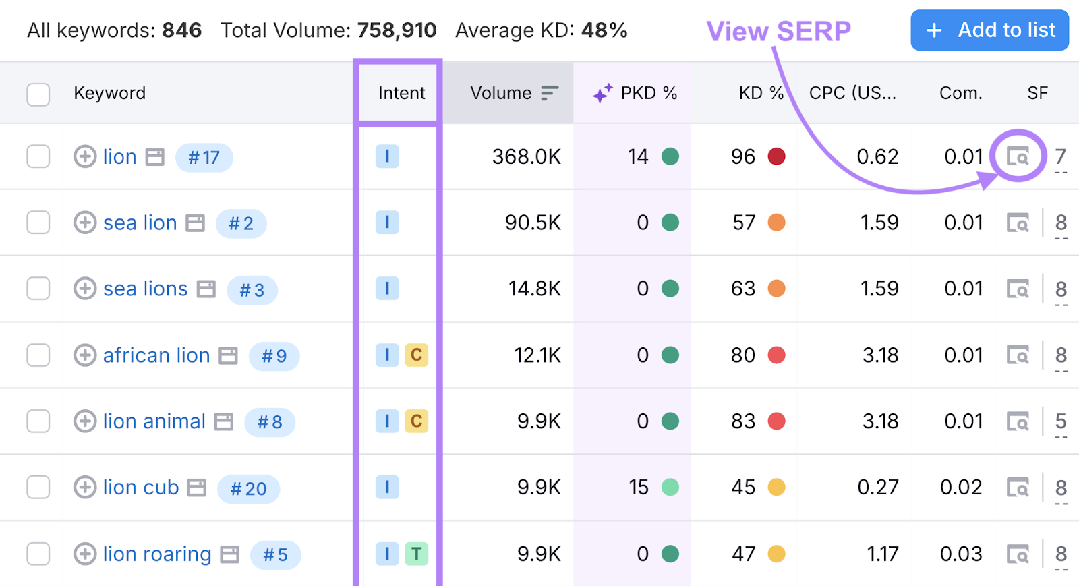Open the page icon next to lion keyword
Screen dimensions: 1079x586
tap(155, 157)
